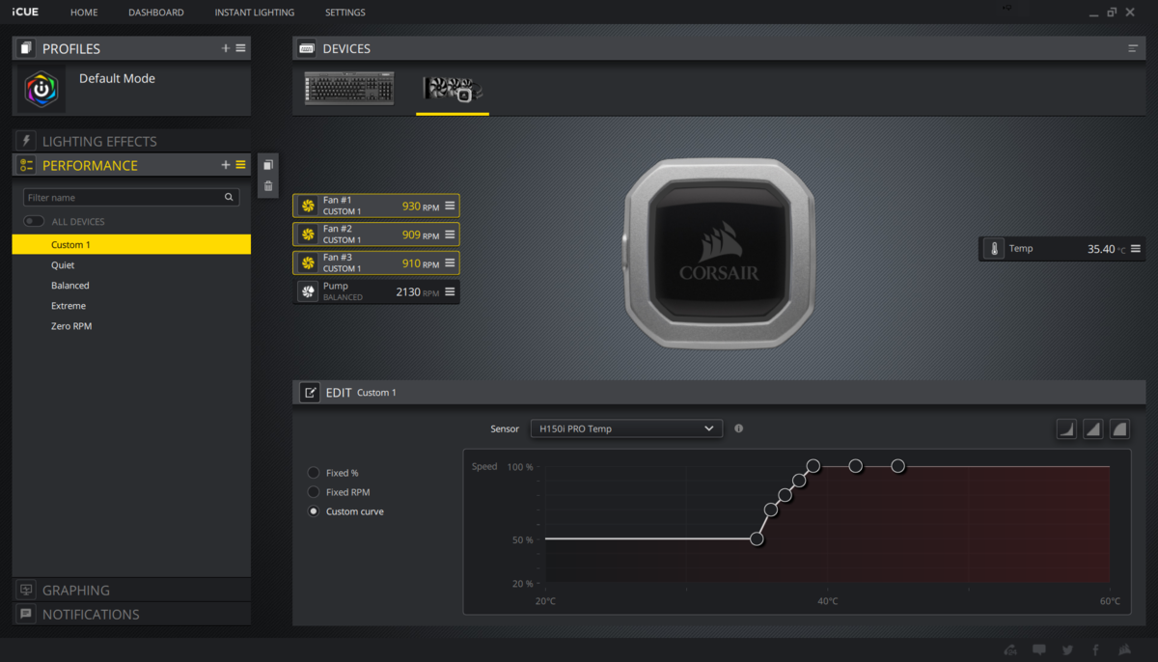Viewport: 1158px width, 662px height.
Task: Copy the selected cooling preset
Action: click(x=268, y=165)
